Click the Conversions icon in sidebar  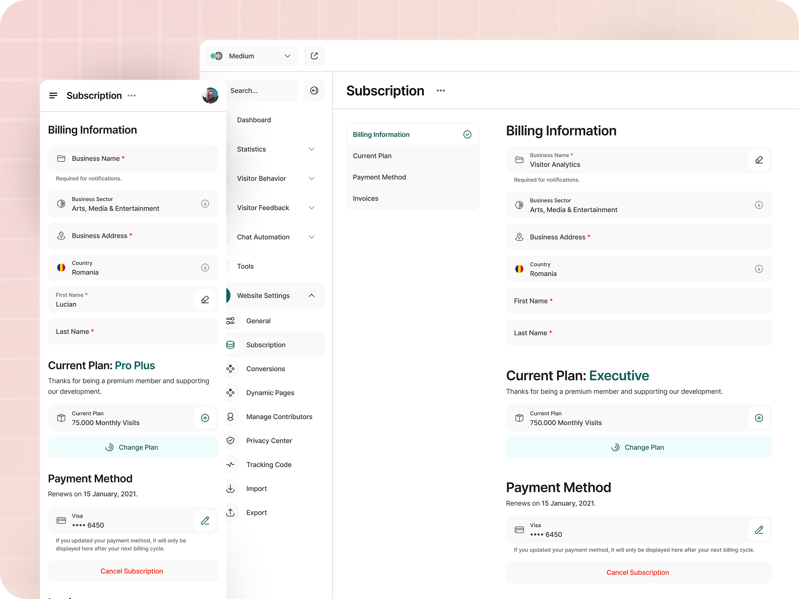click(230, 368)
